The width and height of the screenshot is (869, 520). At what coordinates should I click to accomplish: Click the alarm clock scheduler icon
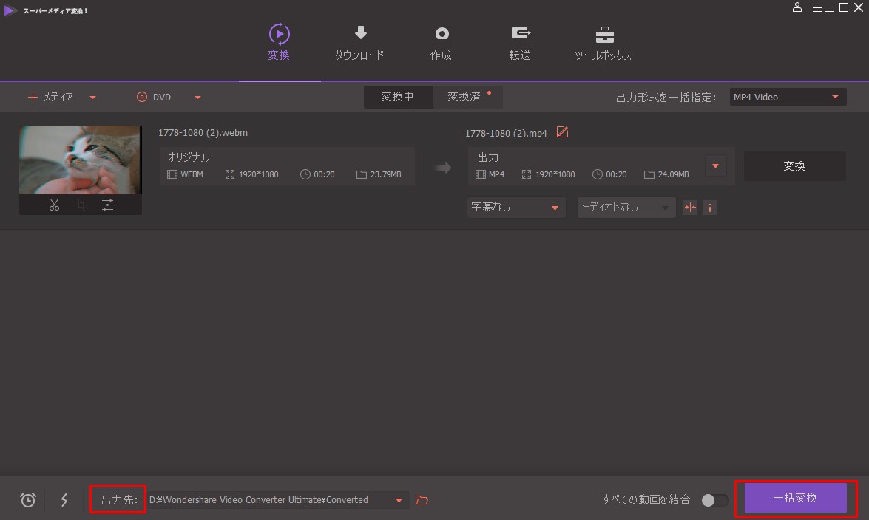point(28,500)
